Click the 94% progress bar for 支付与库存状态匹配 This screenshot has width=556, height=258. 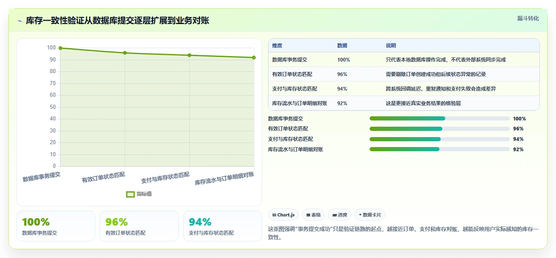point(439,139)
